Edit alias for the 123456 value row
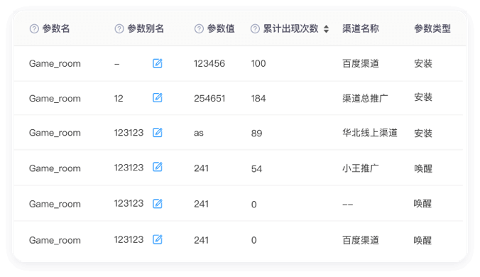480x277 pixels. 158,63
